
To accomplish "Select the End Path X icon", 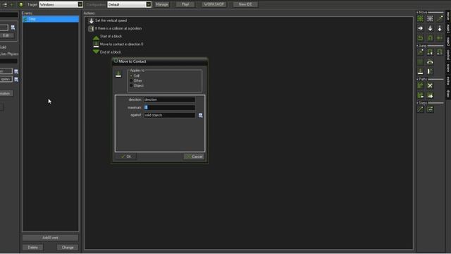I will click(430, 85).
